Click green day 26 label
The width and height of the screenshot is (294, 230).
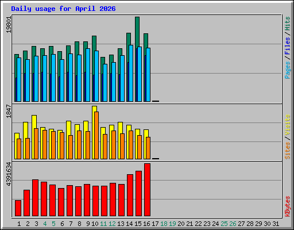pos(233,224)
